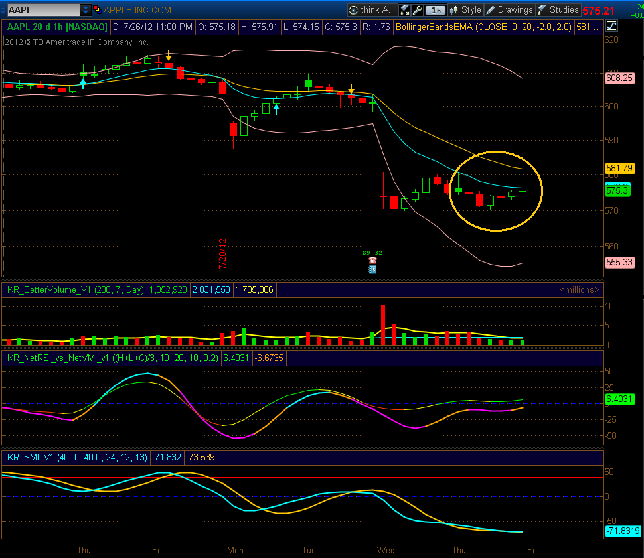Image resolution: width=644 pixels, height=558 pixels.
Task: Click the BollingerBandsEMA study label
Action: (483, 27)
